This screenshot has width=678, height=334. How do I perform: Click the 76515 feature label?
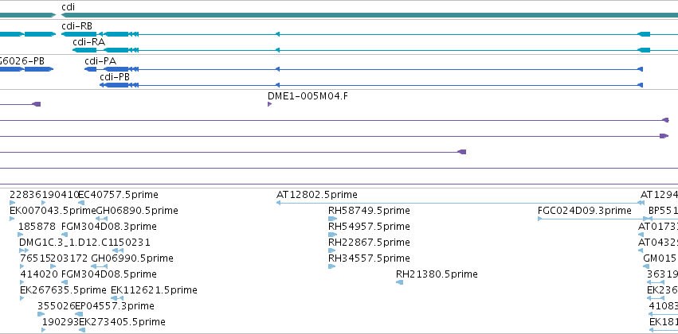click(36, 258)
